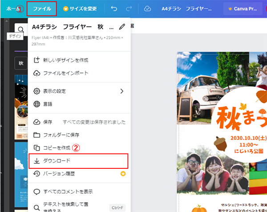Click the new design plus icon
The height and width of the screenshot is (212, 267).
pyautogui.click(x=36, y=60)
